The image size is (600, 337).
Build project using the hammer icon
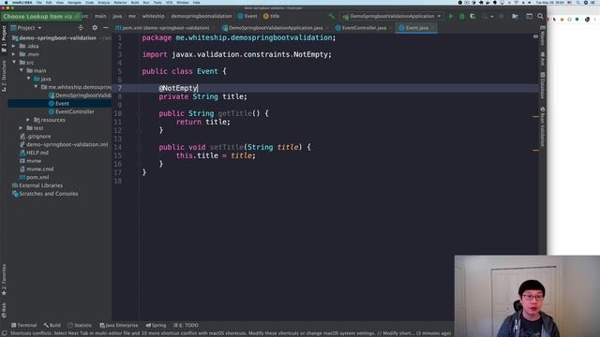coord(332,16)
